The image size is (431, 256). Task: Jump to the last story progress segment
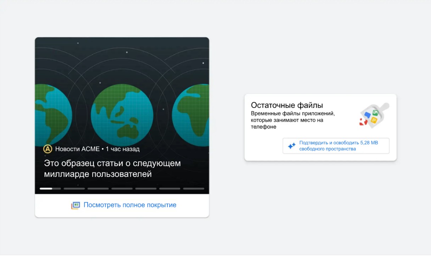(194, 188)
